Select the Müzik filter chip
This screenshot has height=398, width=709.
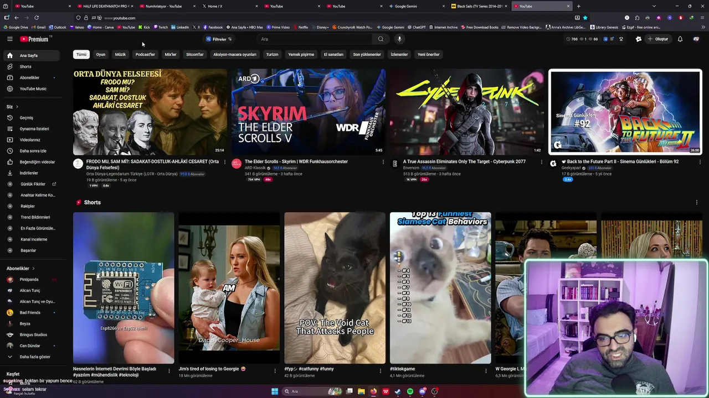[120, 55]
